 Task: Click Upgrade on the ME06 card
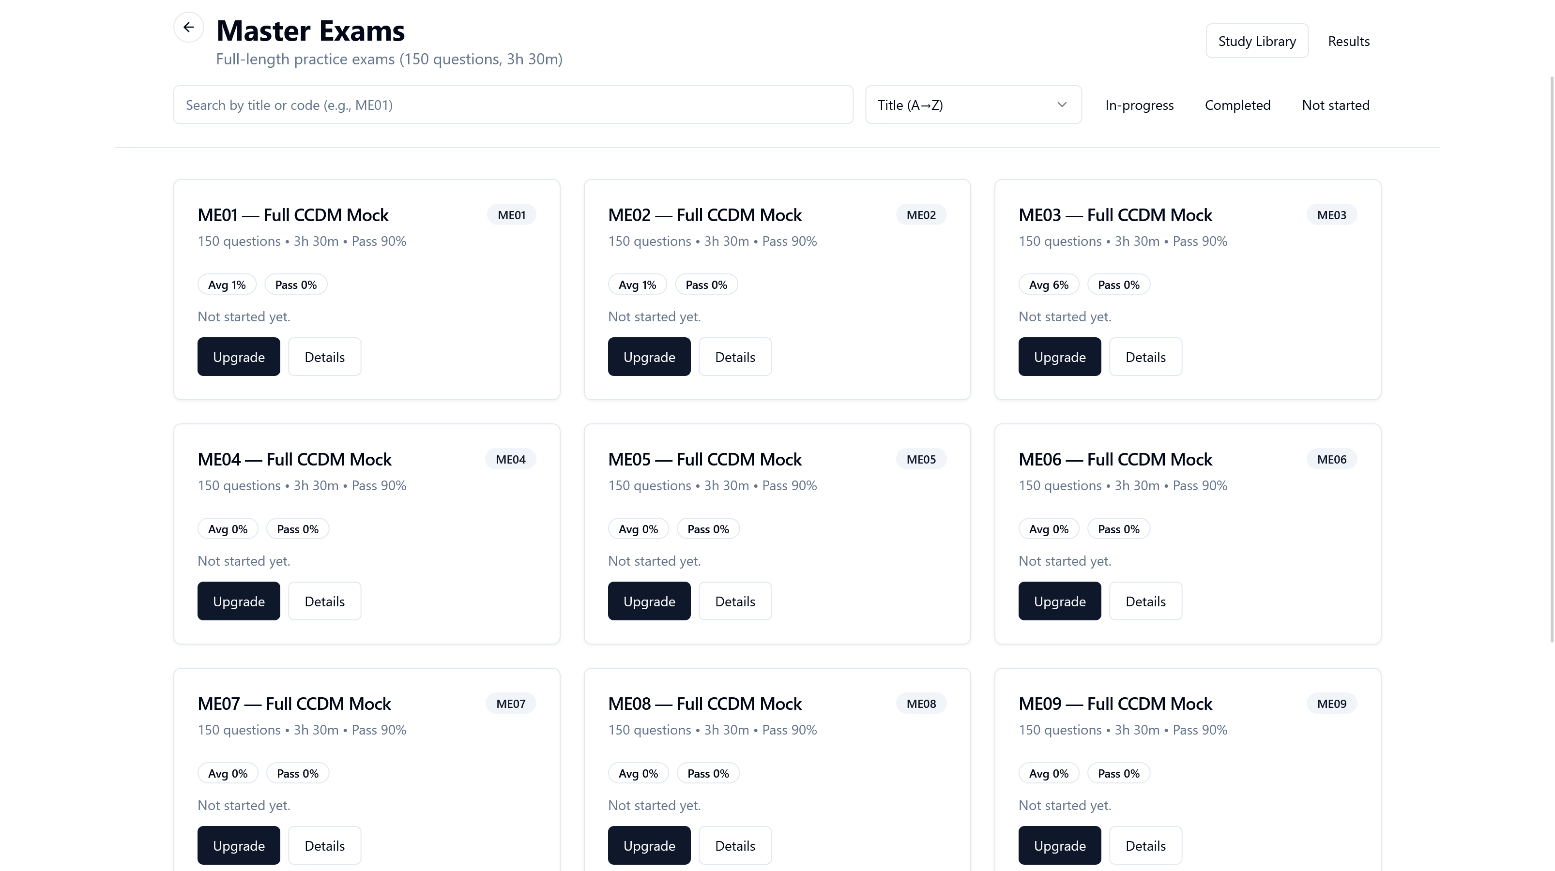click(x=1059, y=601)
